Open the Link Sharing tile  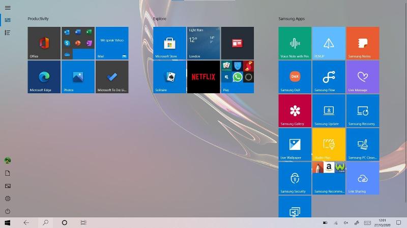pos(363,178)
